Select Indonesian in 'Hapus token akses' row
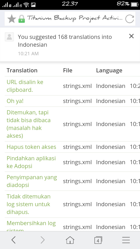Image resolution: width=140 pixels, height=249 pixels. point(111,147)
